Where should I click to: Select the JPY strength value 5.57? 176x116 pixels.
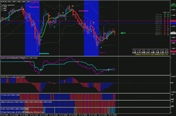[x=148, y=52]
